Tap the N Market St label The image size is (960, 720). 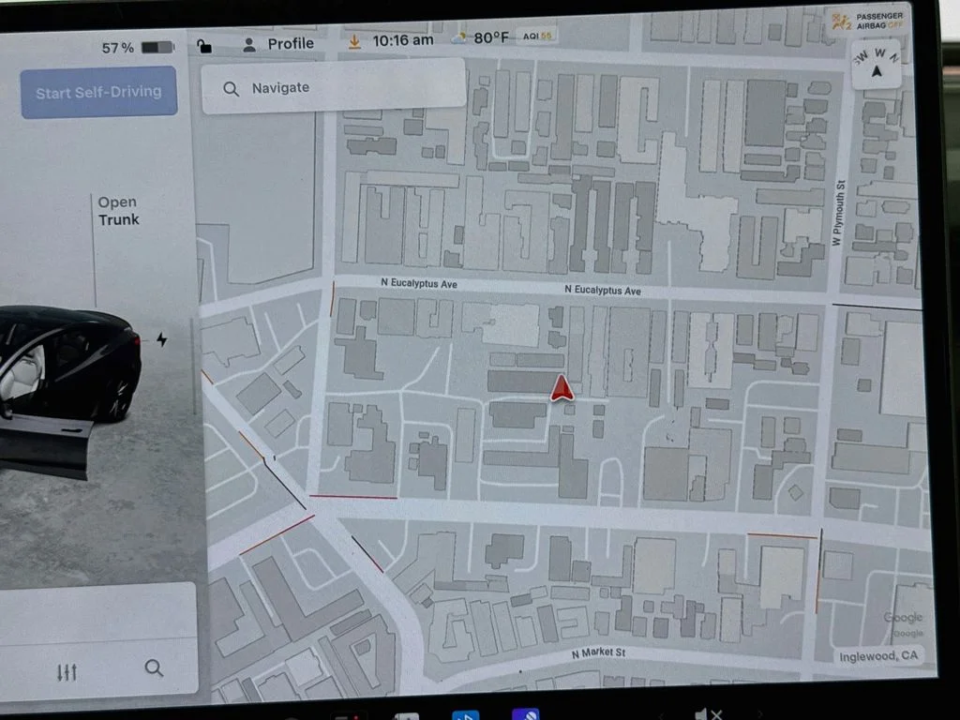click(598, 653)
